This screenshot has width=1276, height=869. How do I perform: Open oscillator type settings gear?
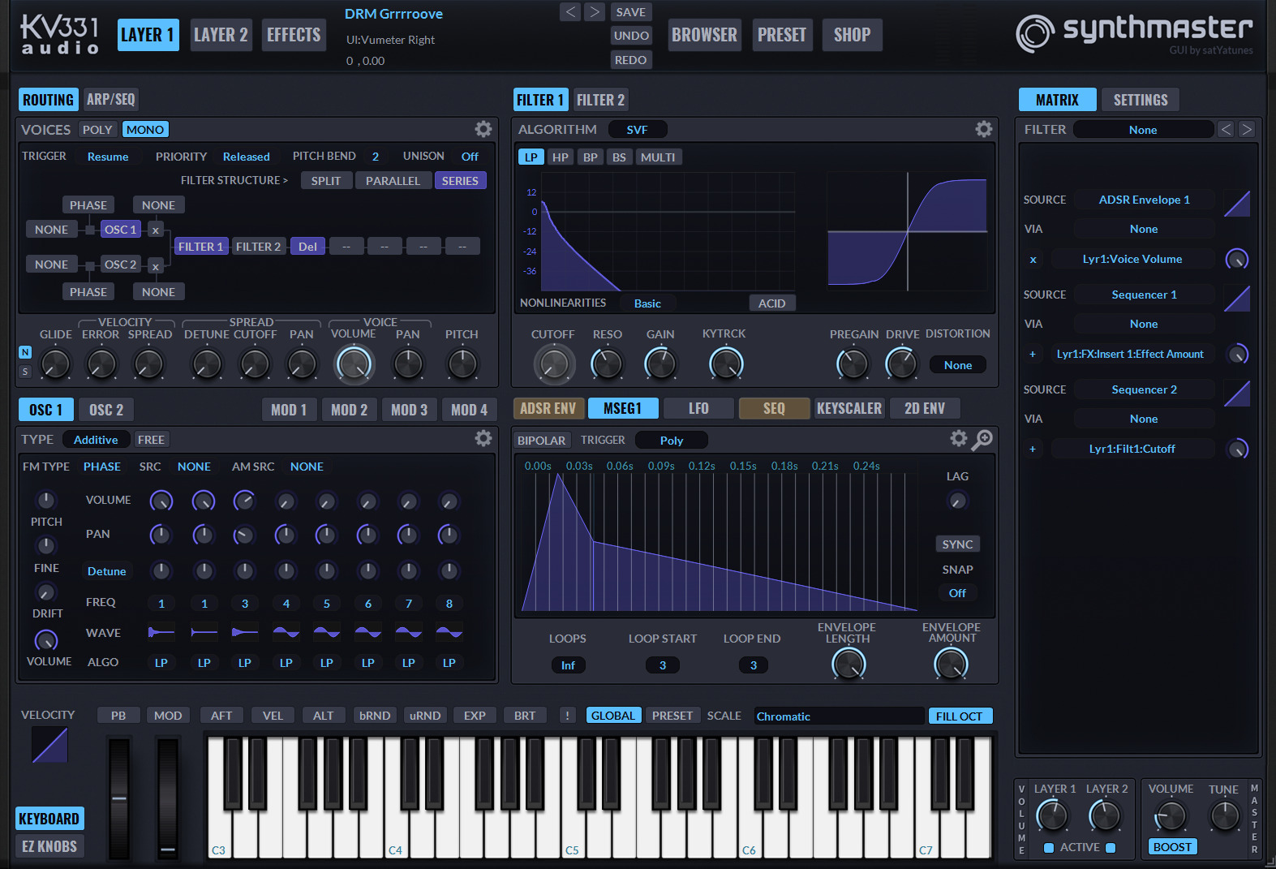click(483, 439)
